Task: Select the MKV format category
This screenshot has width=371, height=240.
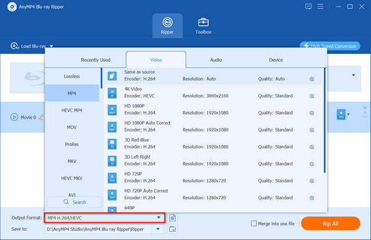Action: tap(72, 161)
